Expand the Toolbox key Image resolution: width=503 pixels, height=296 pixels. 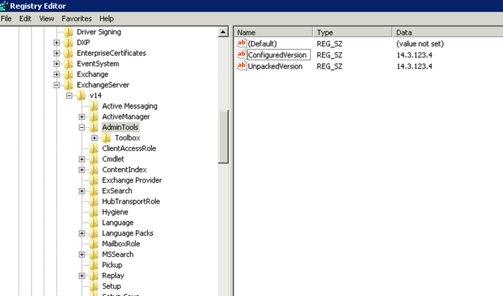point(94,138)
